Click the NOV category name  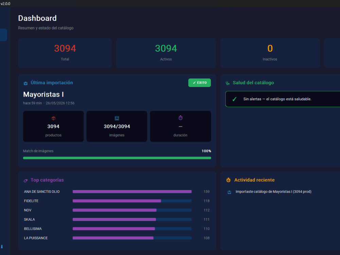click(28, 210)
